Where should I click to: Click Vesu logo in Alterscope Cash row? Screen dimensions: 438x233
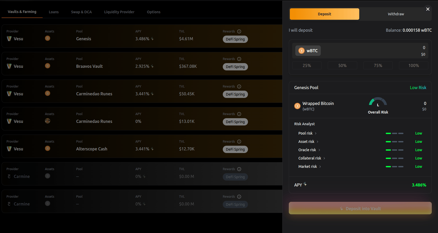pyautogui.click(x=9, y=149)
